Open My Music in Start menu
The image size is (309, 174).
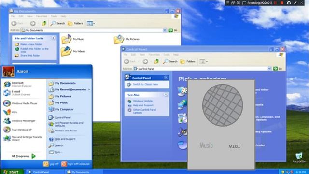coord(58,103)
